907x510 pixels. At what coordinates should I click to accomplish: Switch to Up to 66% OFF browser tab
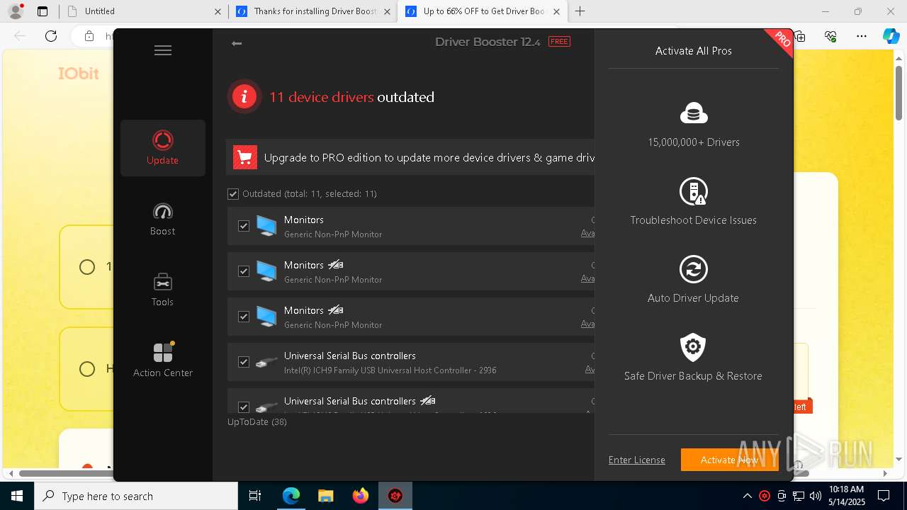click(x=482, y=11)
